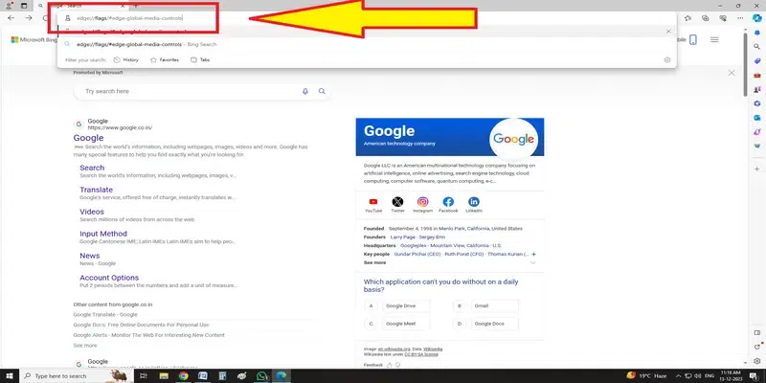Open YouTube icon in Google panel
This screenshot has width=766, height=383.
tap(373, 202)
